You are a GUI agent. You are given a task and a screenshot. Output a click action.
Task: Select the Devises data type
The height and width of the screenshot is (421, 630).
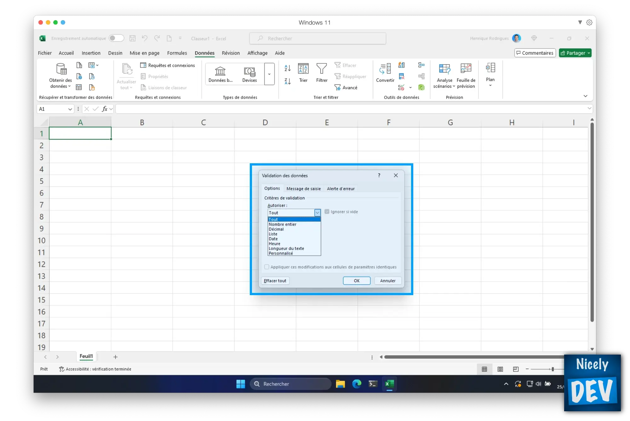pos(249,74)
